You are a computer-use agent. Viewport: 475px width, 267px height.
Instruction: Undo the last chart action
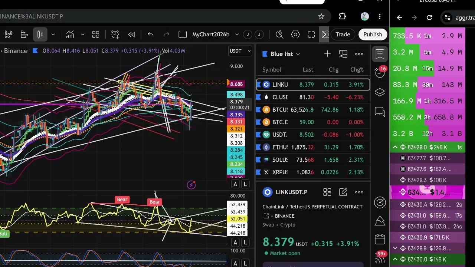pos(151,34)
